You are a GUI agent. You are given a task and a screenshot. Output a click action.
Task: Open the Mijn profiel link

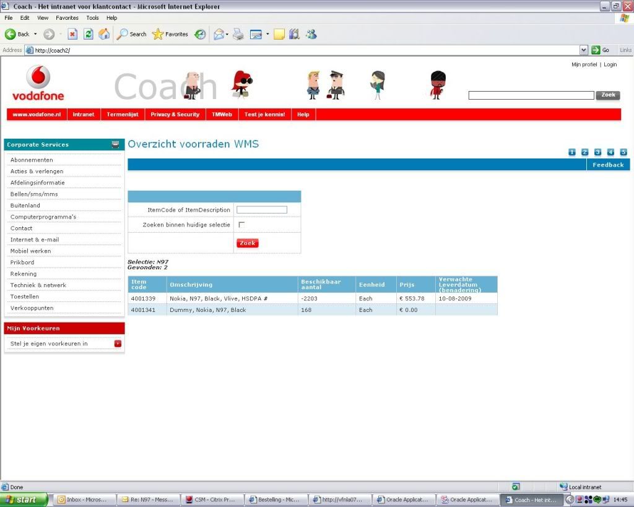[x=584, y=64]
